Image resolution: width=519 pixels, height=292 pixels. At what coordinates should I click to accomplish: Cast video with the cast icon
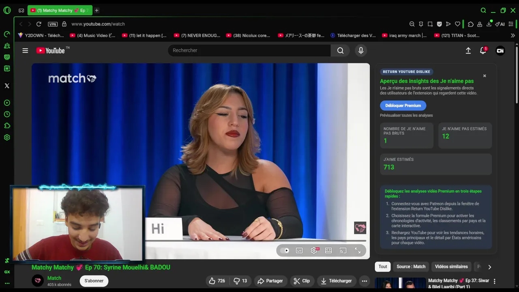point(343,251)
